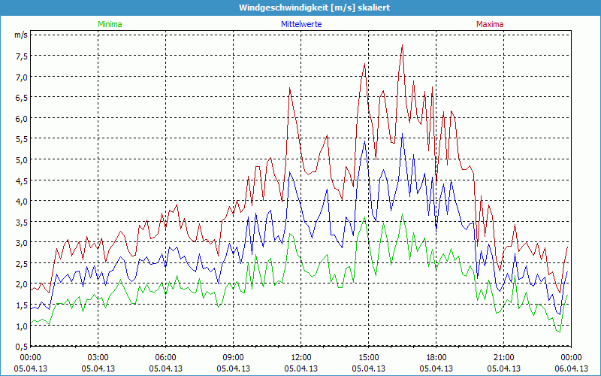Click the 5,0 y-axis value
Screen dimensions: 601x376
[22, 160]
